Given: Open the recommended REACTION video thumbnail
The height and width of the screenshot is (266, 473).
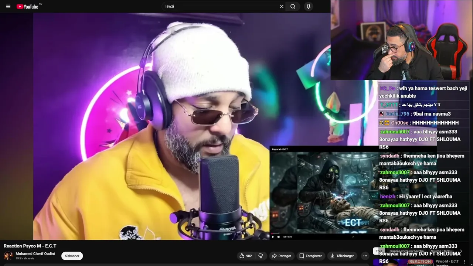Looking at the screenshot, I should click(403, 262).
